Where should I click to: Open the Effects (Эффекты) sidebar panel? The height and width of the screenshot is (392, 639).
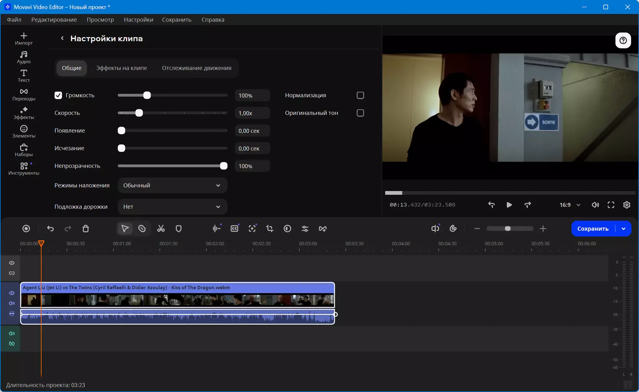point(24,113)
